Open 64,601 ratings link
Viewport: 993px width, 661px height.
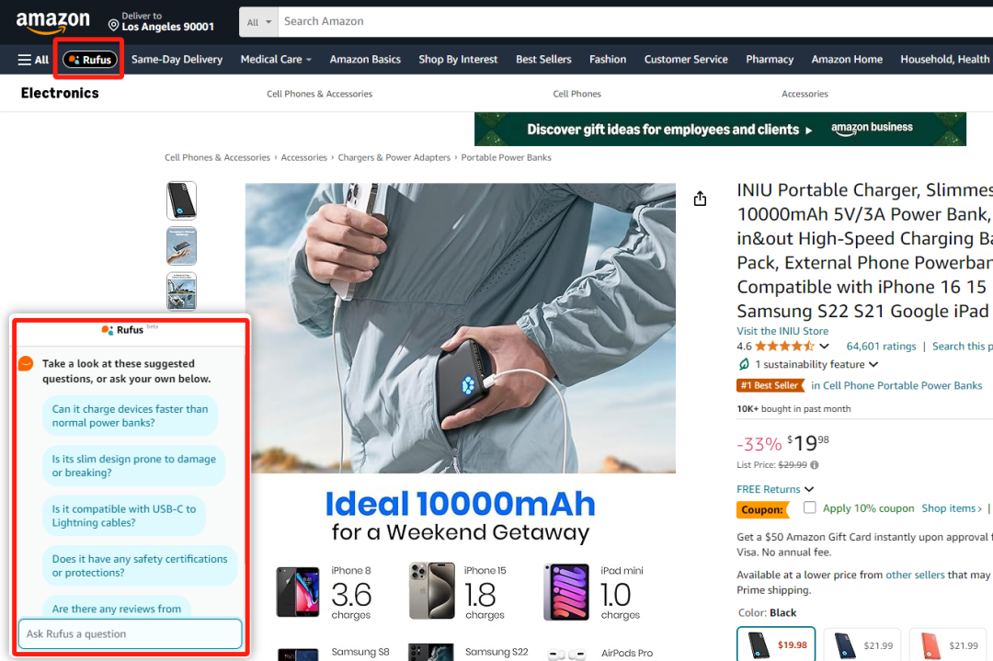[x=881, y=347]
